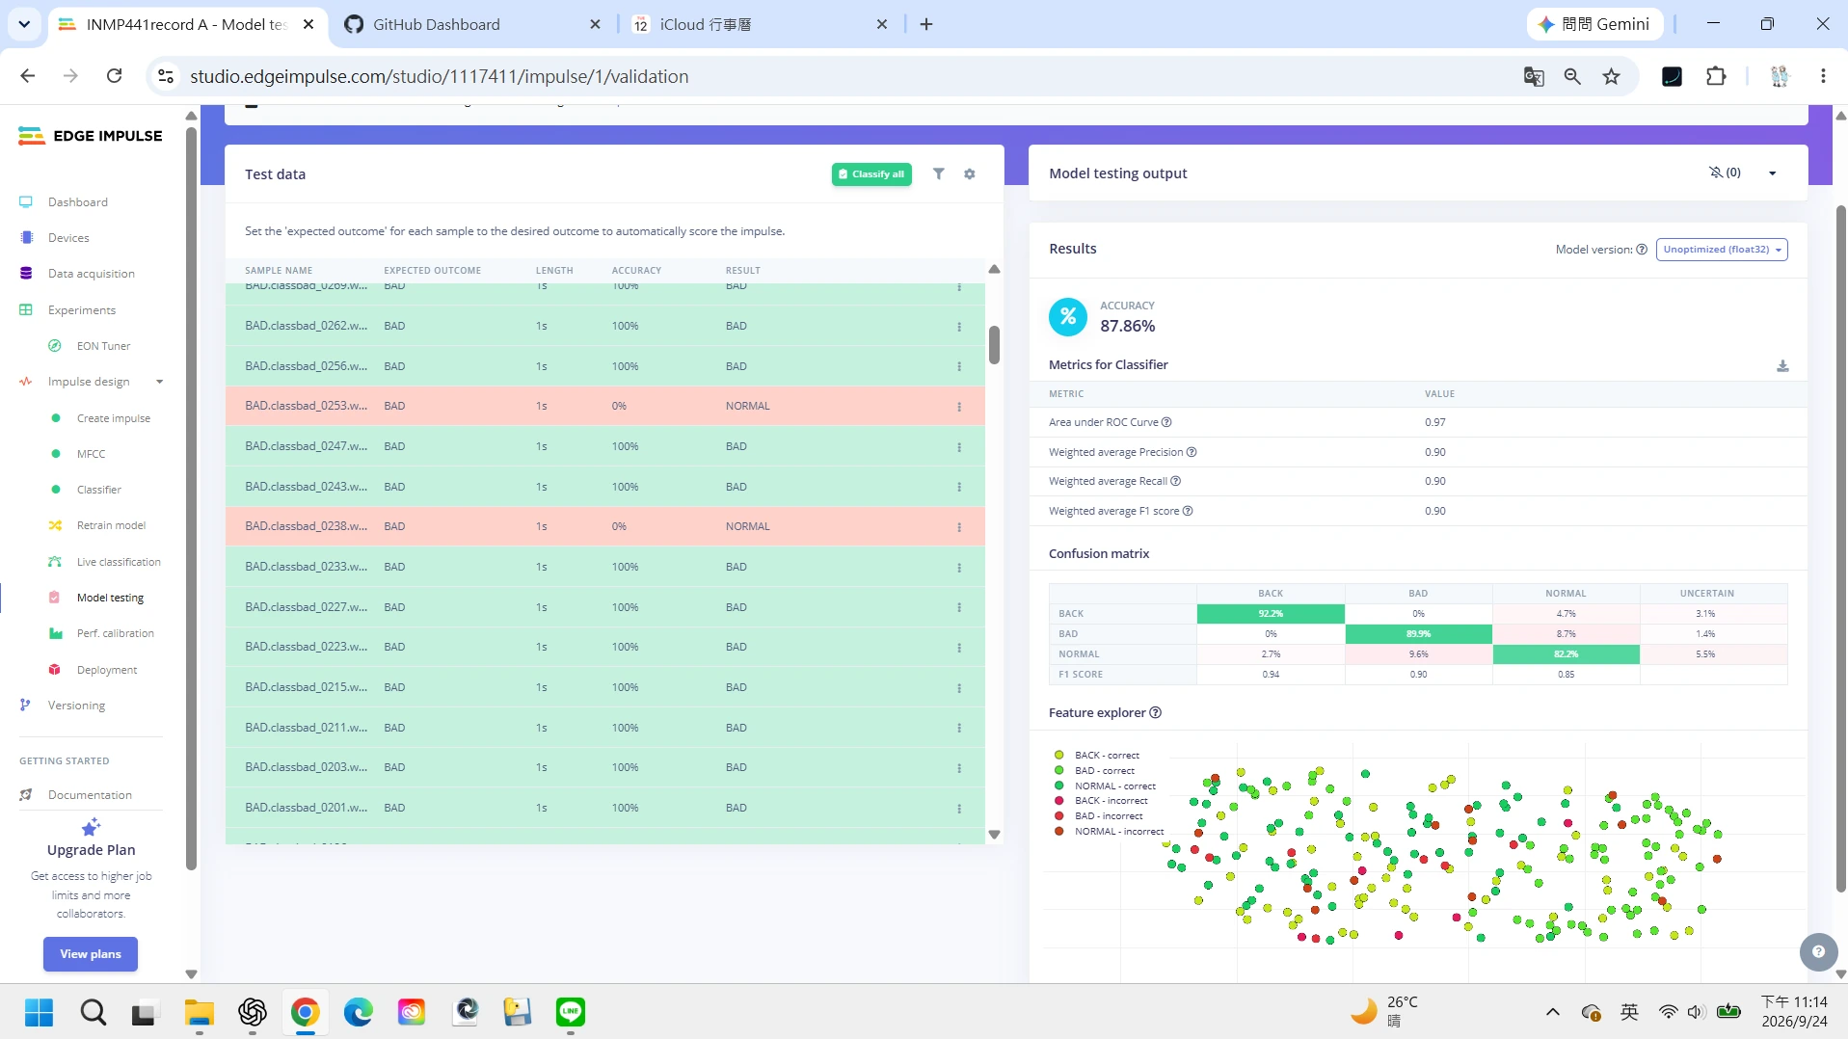Open File Explorer from taskbar

200,1011
